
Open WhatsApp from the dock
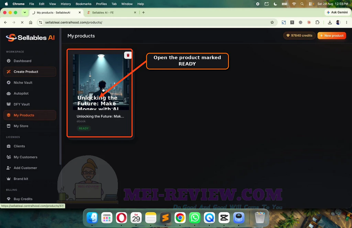pos(195,218)
